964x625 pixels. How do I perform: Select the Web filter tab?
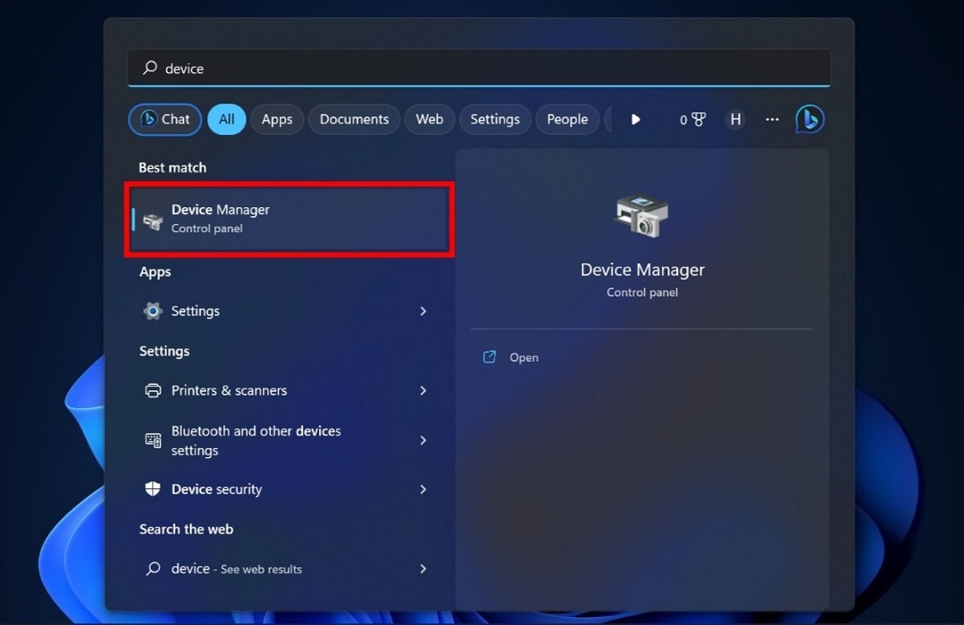pyautogui.click(x=429, y=118)
